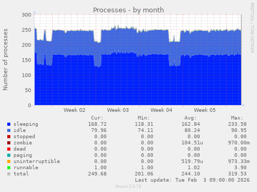Click the uninterruptible legend color swatch
The image size is (257, 192).
[9, 161]
